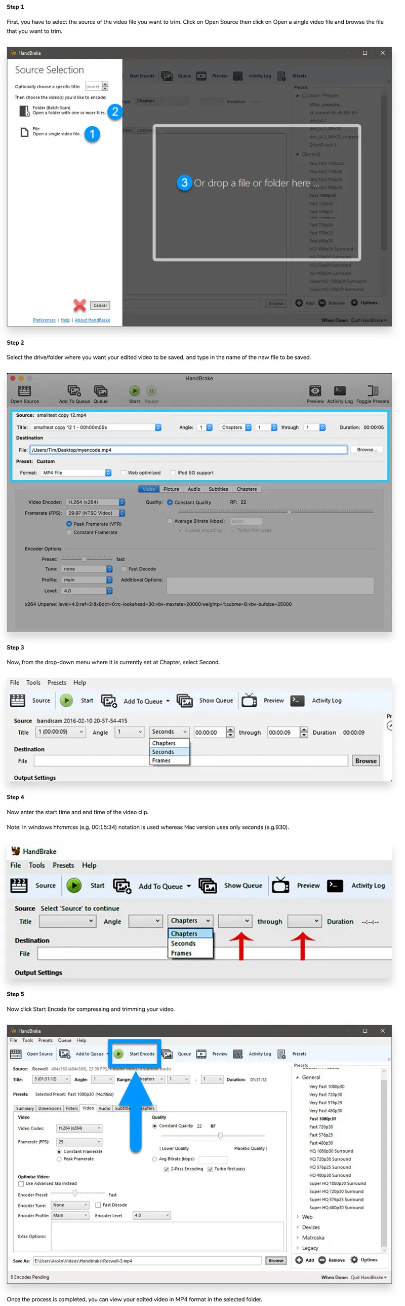This screenshot has height=1306, width=405.
Task: Enable the Web optimized checkbox
Action: pyautogui.click(x=124, y=473)
